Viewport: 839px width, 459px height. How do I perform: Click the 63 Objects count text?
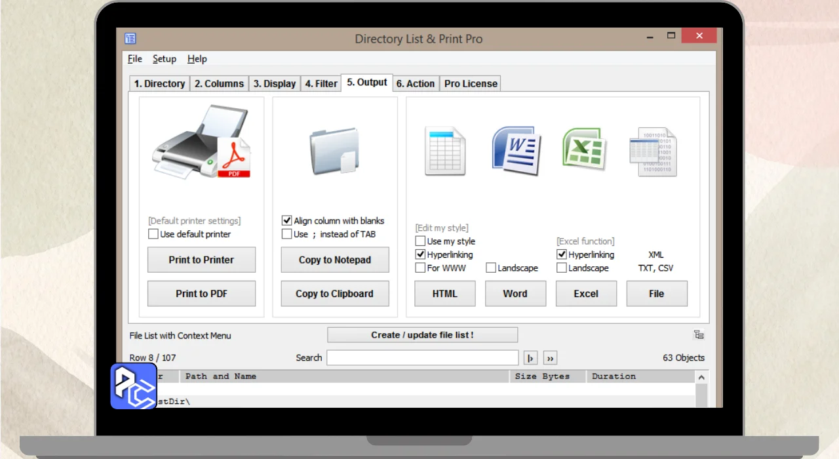pos(684,358)
